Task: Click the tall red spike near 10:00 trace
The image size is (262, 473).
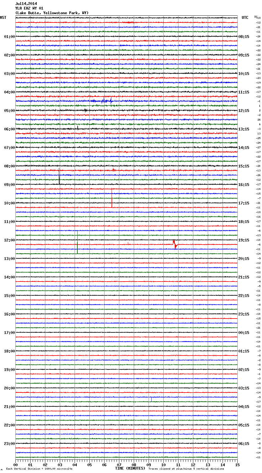Action: [112, 198]
